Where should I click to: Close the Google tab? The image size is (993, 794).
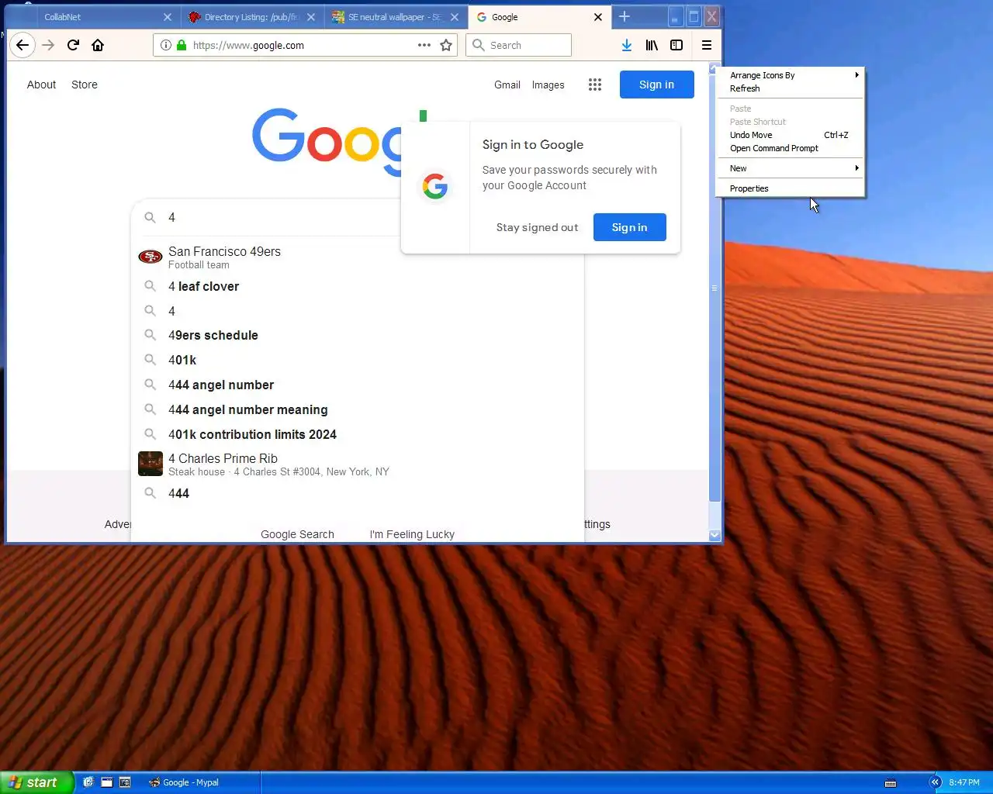coord(598,17)
